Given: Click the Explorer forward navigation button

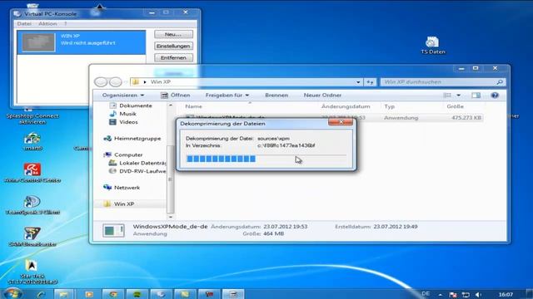Looking at the screenshot, I should click(115, 81).
